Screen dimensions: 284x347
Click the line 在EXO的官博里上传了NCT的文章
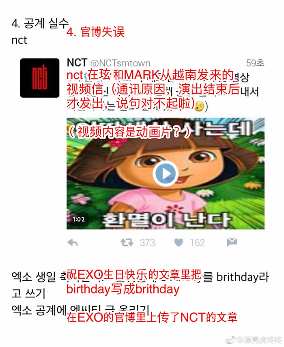click(152, 317)
